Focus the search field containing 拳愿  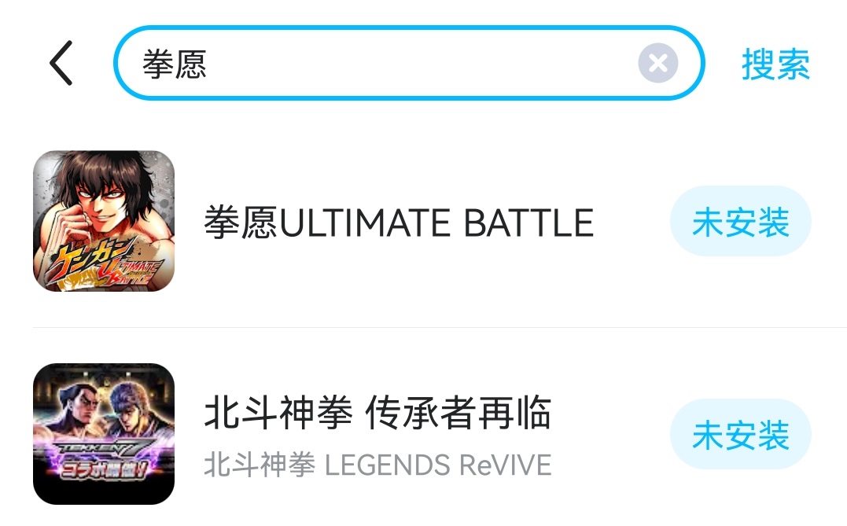pyautogui.click(x=409, y=63)
